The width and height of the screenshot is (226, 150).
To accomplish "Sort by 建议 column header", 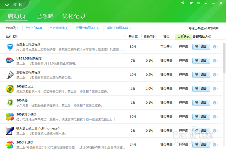I will [166, 37].
